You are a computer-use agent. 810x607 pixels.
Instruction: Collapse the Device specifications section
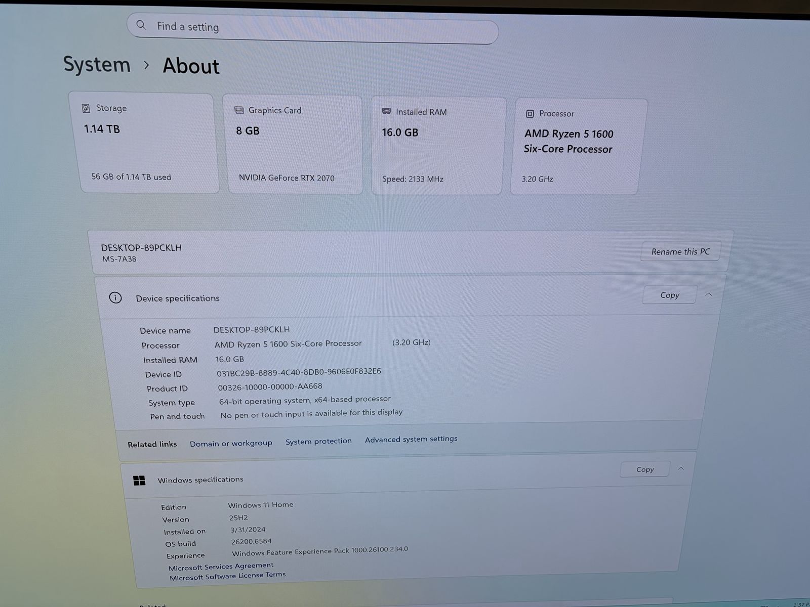[709, 294]
